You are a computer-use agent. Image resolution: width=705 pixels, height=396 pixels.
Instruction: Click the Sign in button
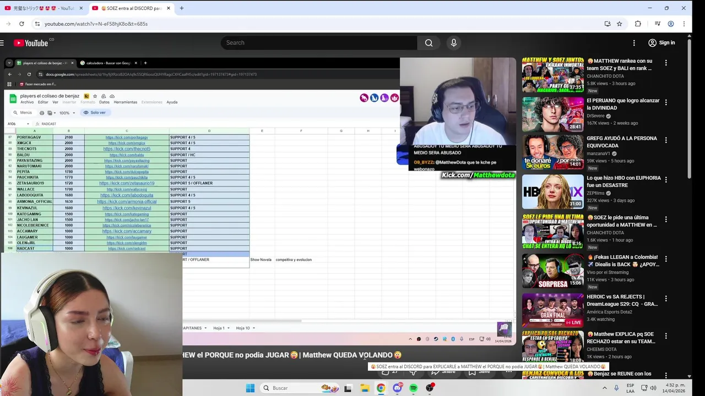661,43
